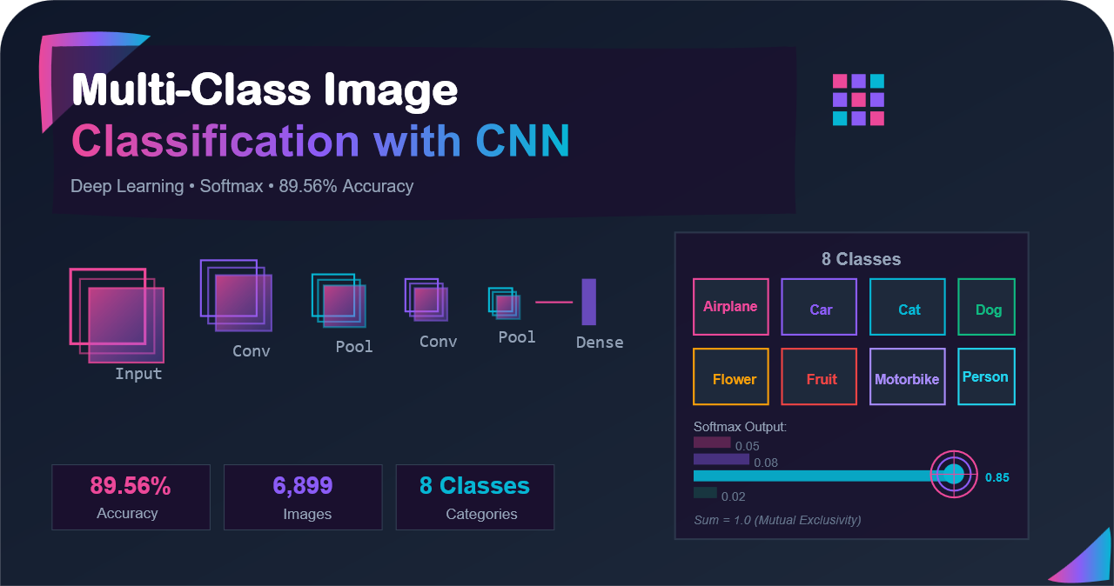The image size is (1114, 586).
Task: Toggle the Motorbike class
Action: (x=907, y=376)
